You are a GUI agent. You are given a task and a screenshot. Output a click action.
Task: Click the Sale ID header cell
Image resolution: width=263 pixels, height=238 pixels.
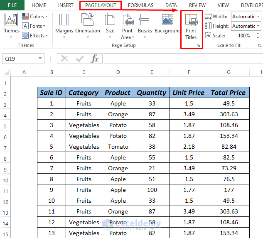tap(52, 93)
